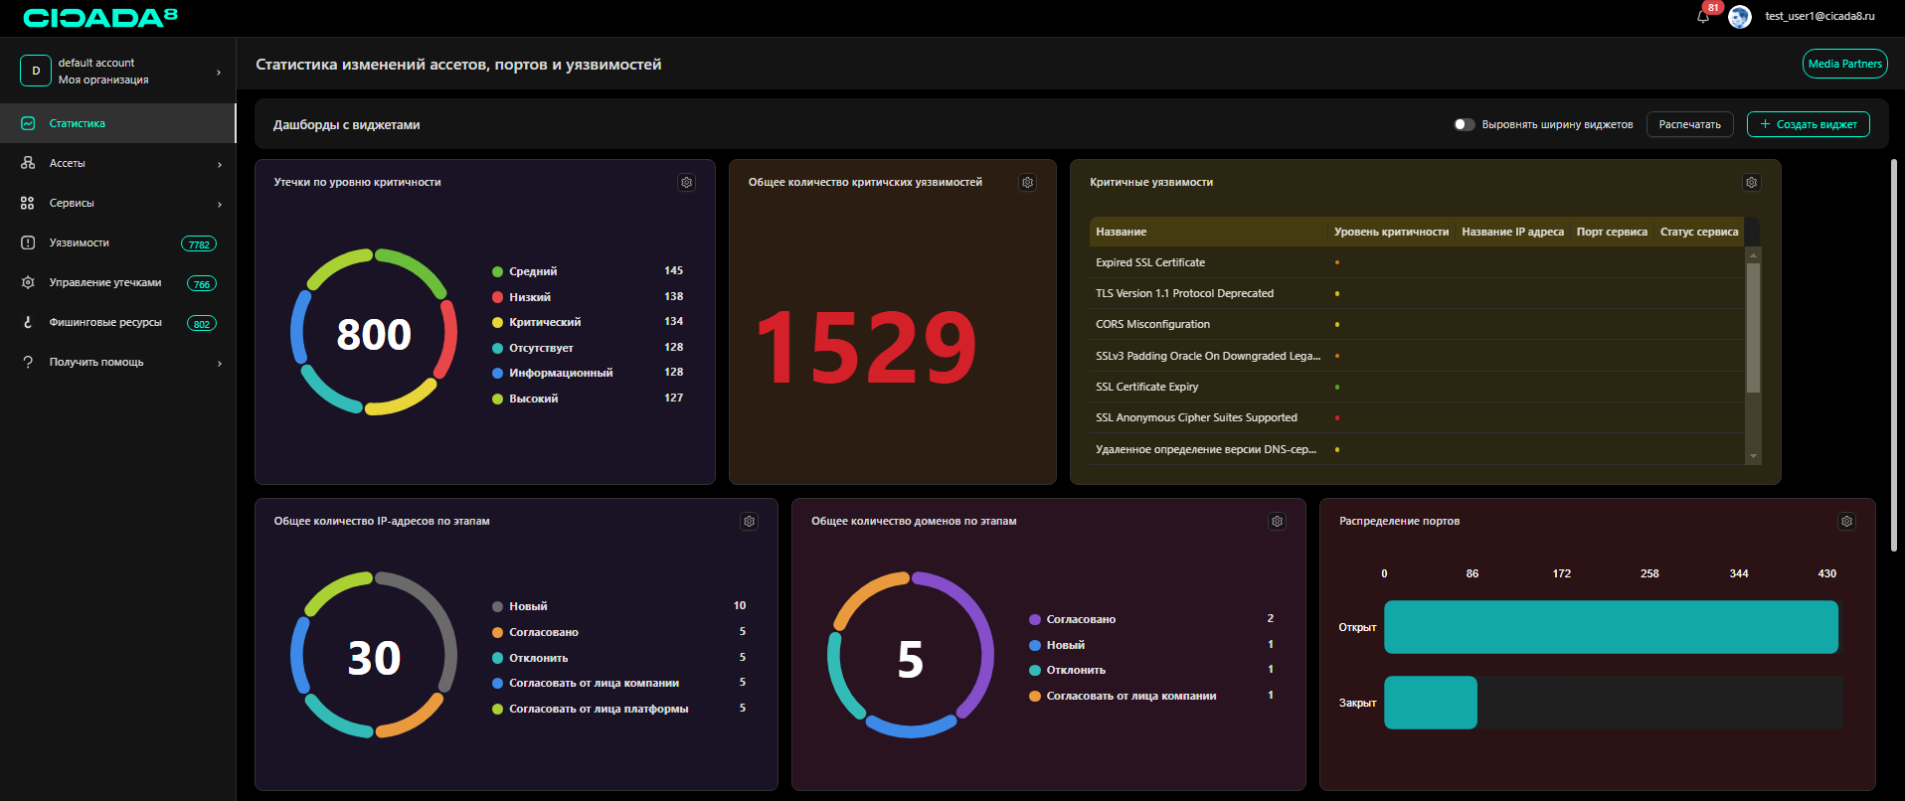Open the Статистика menu item
Image resolution: width=1905 pixels, height=801 pixels.
click(x=117, y=123)
